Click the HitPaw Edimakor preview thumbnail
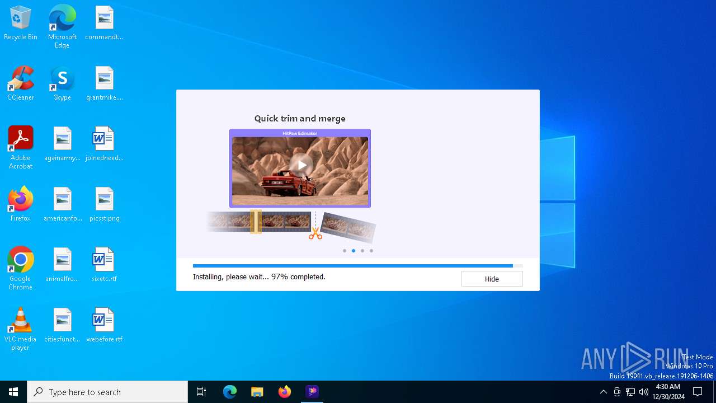716x403 pixels. pyautogui.click(x=300, y=168)
